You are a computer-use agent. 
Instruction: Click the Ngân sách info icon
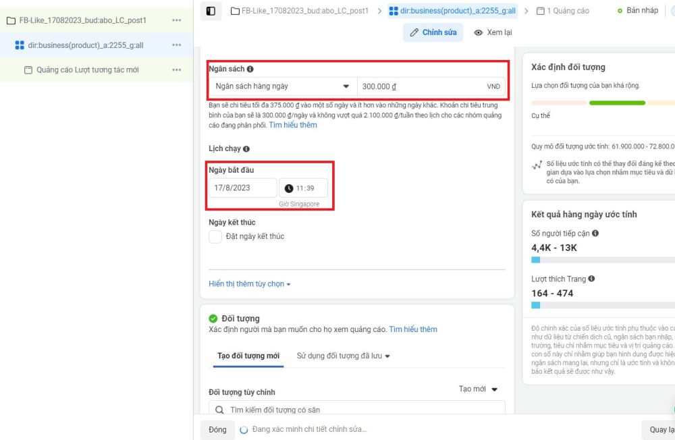point(250,69)
